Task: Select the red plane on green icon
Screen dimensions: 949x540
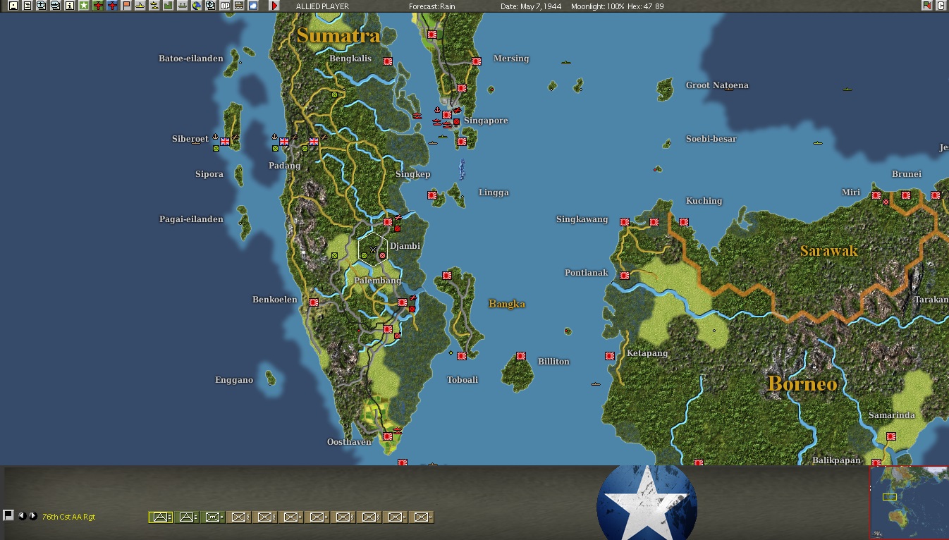Action: click(97, 6)
